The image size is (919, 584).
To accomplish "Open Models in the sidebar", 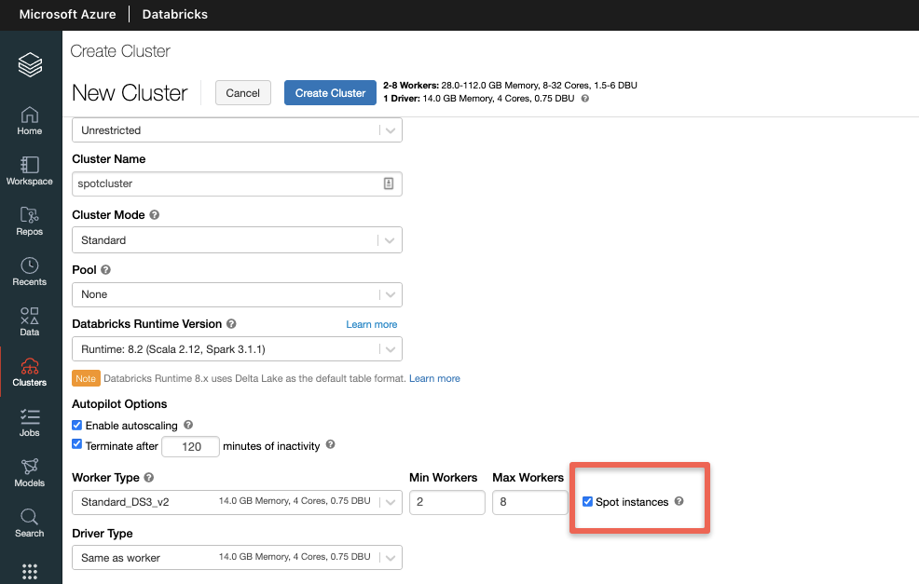I will pyautogui.click(x=30, y=472).
